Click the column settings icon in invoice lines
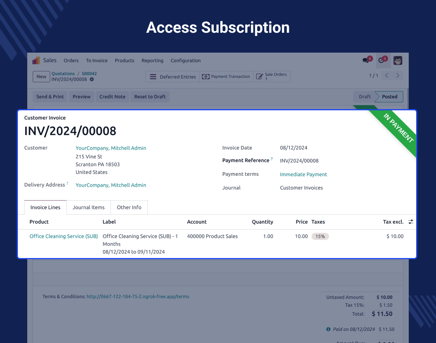Viewport: 436px width, 343px height. pos(411,222)
